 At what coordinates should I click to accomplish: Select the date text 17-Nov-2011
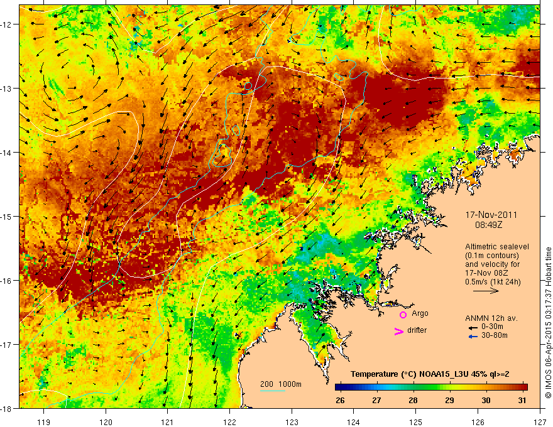tap(491, 215)
